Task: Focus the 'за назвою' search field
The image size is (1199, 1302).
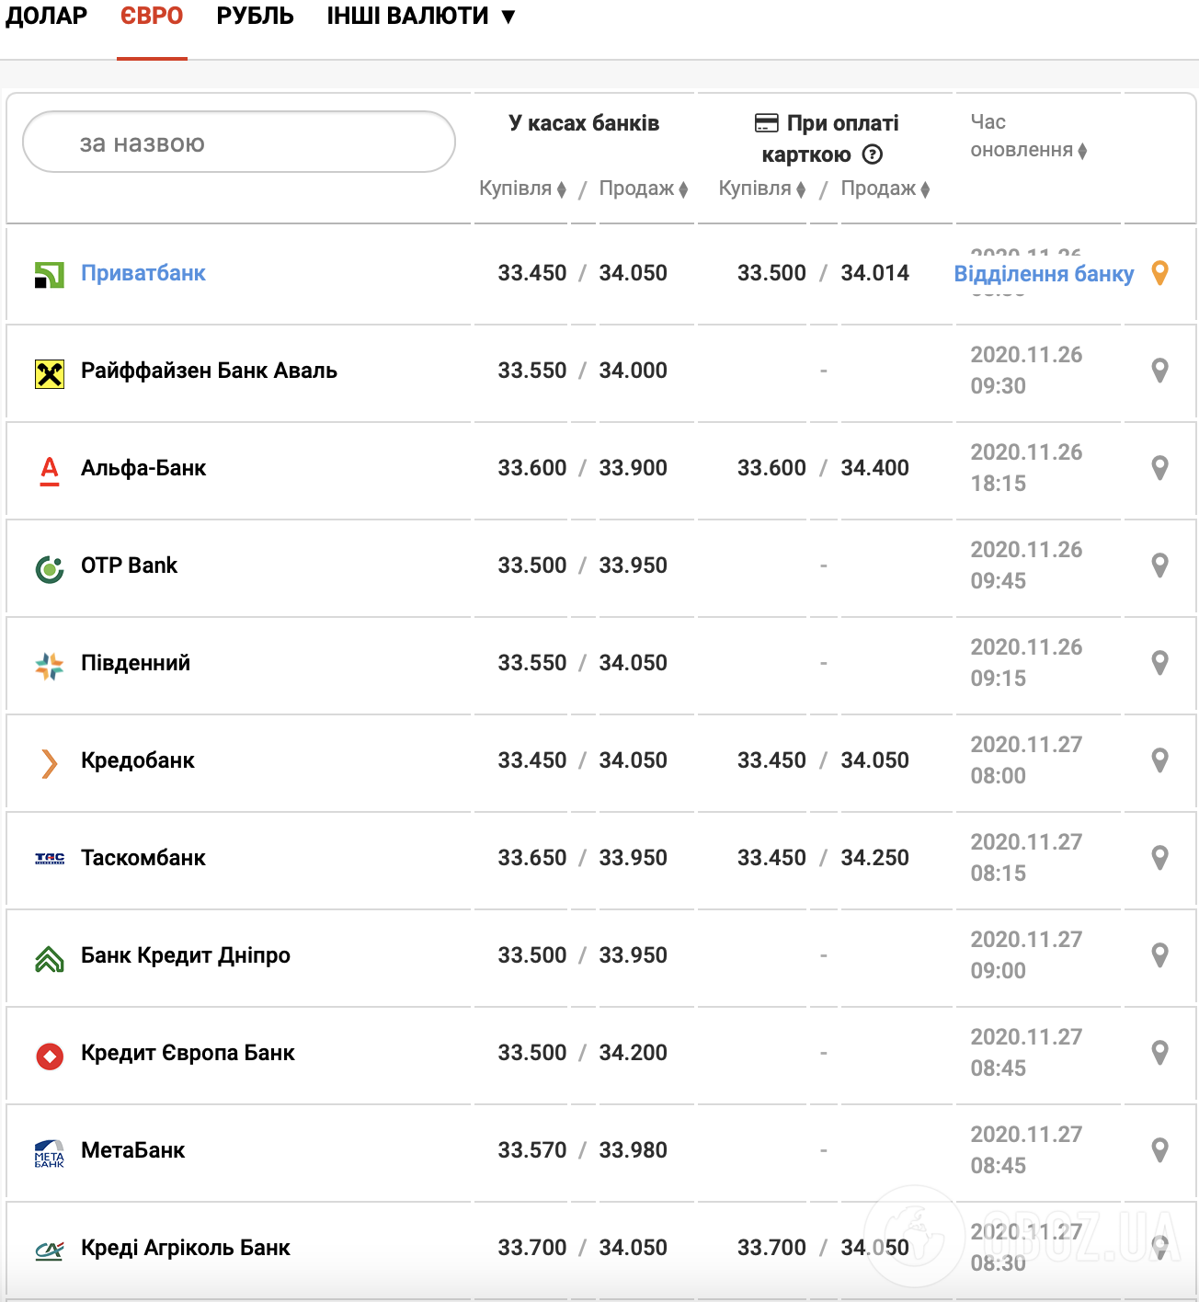Action: (239, 142)
